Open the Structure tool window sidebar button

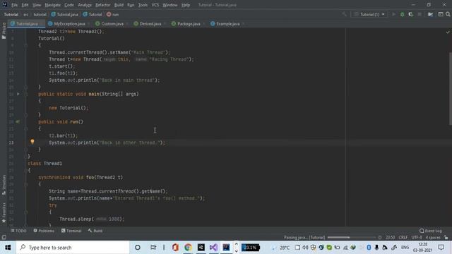4,185
